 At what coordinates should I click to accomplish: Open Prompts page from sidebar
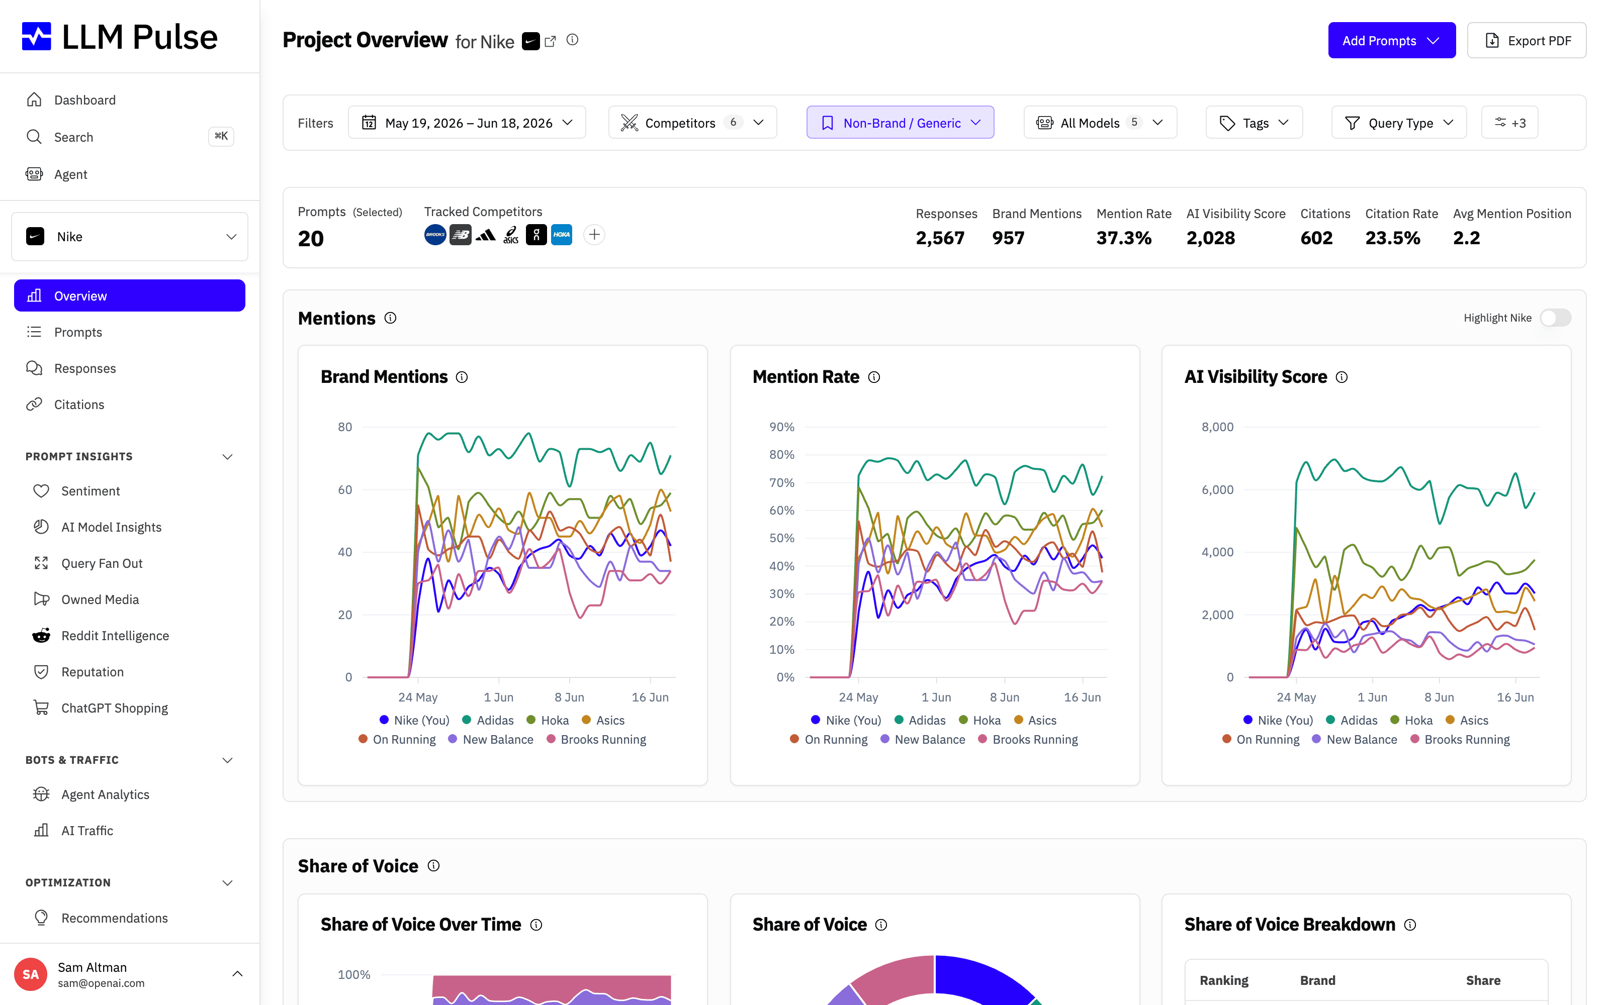coord(130,332)
